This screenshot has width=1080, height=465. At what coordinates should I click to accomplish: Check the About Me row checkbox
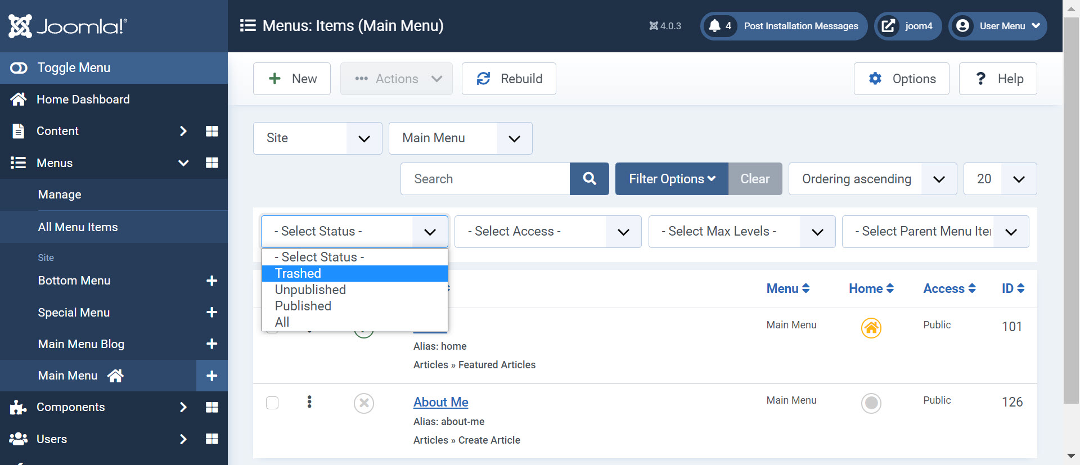(x=272, y=403)
